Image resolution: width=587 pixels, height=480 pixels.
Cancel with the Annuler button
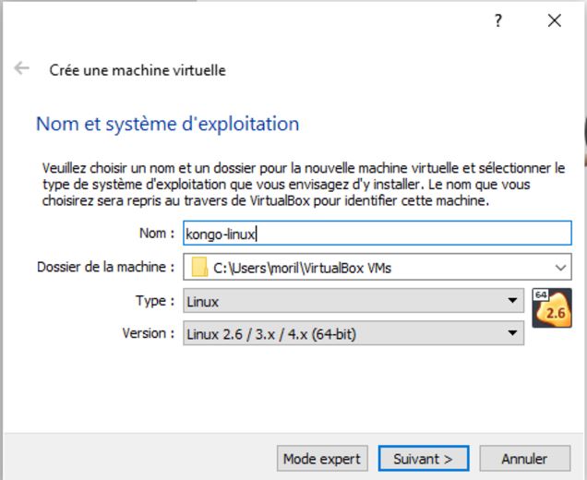click(x=524, y=459)
